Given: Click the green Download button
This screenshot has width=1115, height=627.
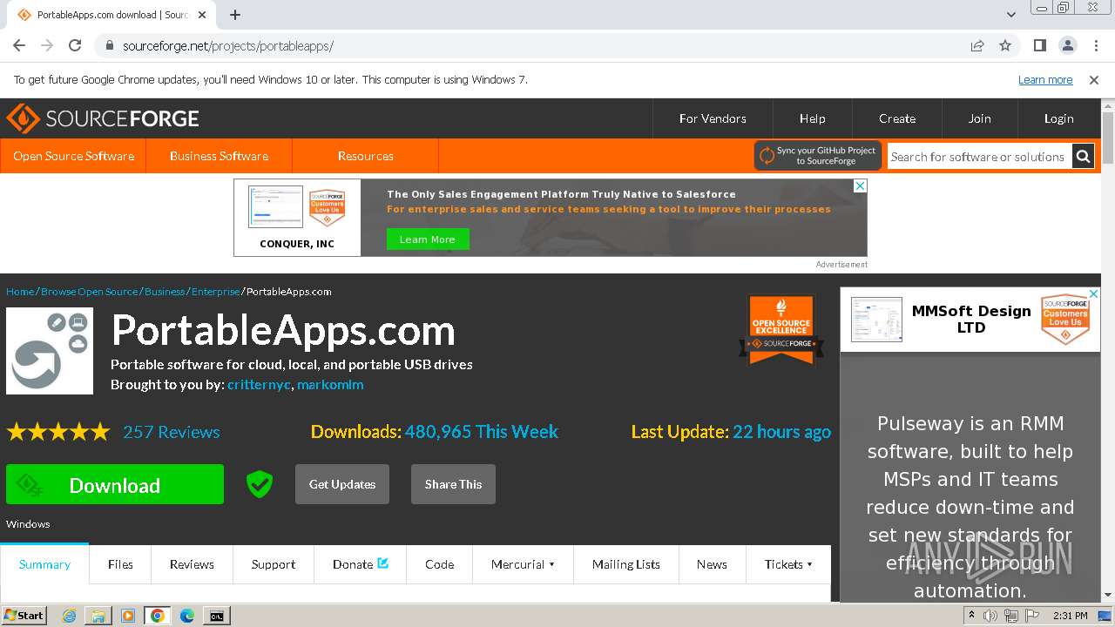Looking at the screenshot, I should pos(115,484).
